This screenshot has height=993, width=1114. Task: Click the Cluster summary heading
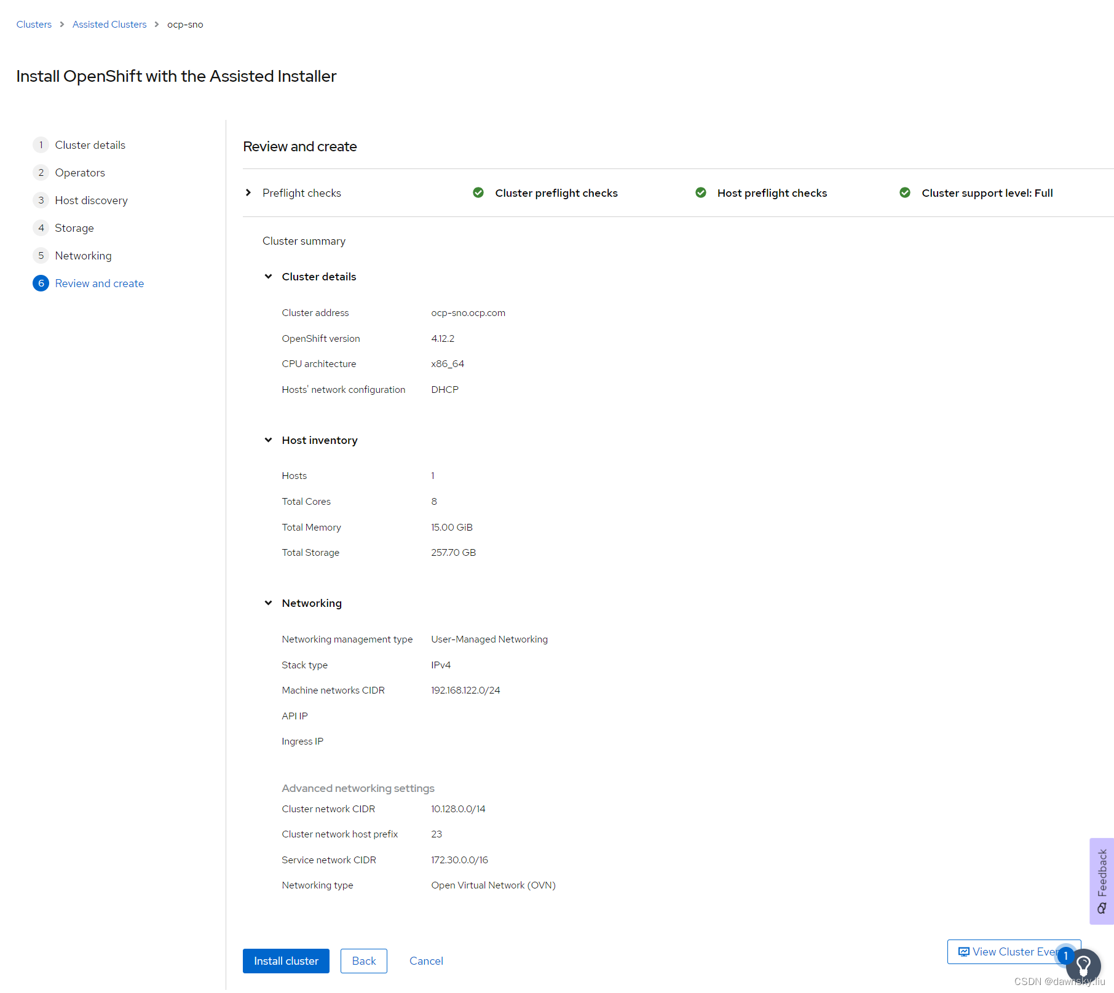coord(304,241)
